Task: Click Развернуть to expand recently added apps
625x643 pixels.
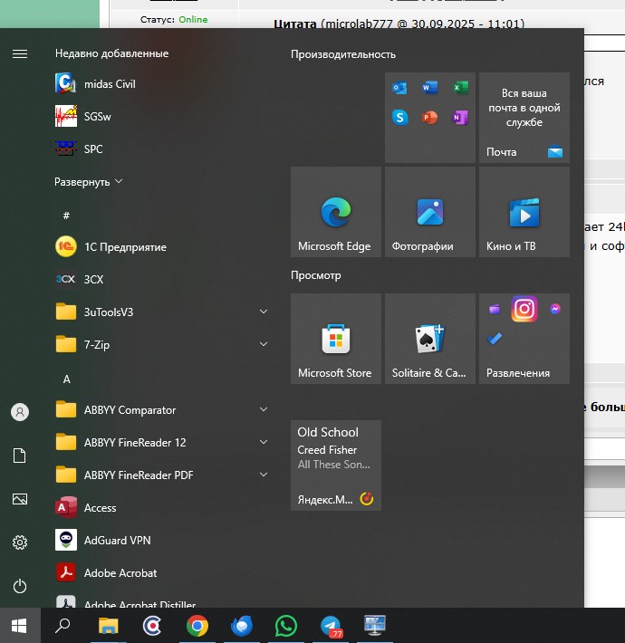Action: pos(88,182)
